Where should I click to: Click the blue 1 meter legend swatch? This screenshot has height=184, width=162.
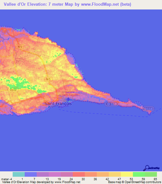click(31, 175)
